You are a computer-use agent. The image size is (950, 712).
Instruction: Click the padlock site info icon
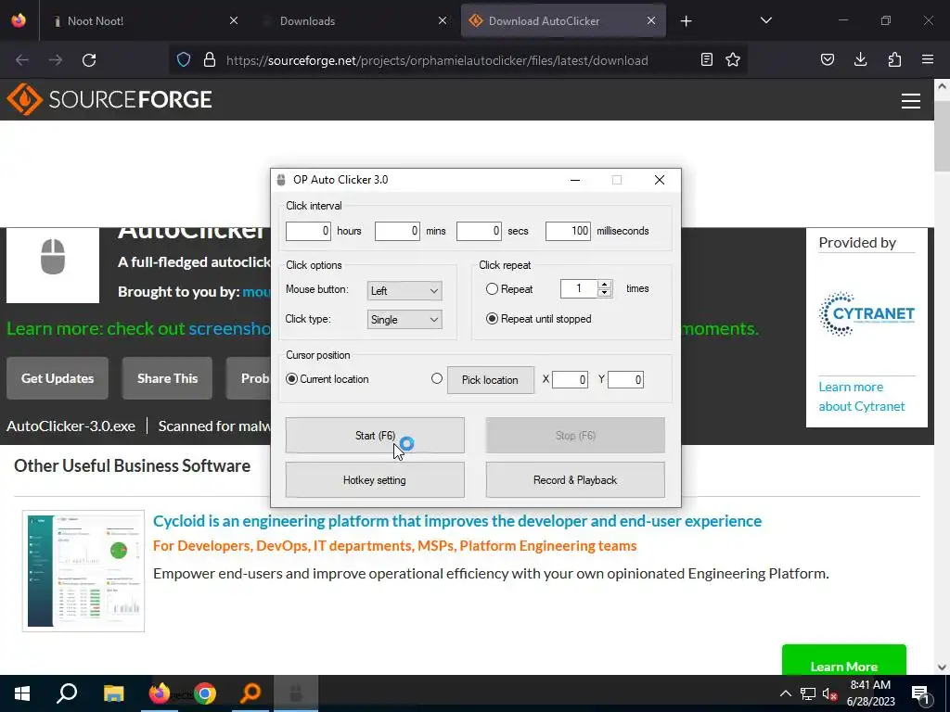tap(210, 60)
